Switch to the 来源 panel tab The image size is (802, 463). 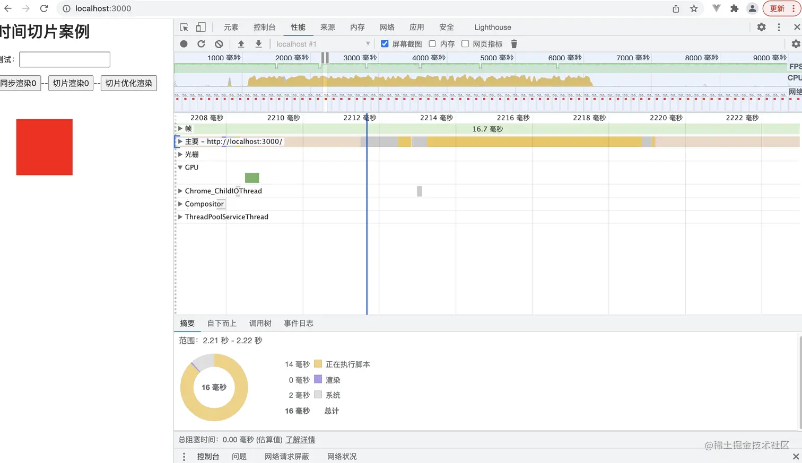pos(327,27)
